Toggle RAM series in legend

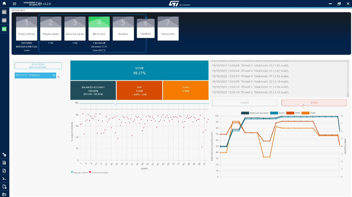coord(293,113)
